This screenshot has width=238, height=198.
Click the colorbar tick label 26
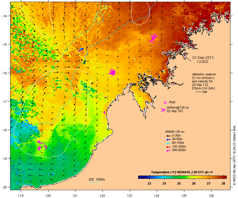point(194,183)
